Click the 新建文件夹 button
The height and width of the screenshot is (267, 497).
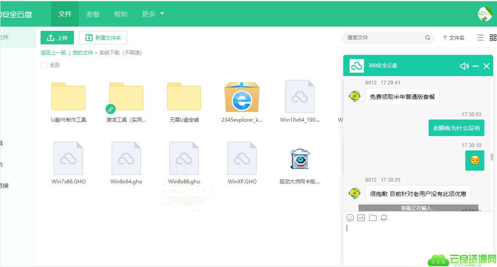tap(103, 38)
